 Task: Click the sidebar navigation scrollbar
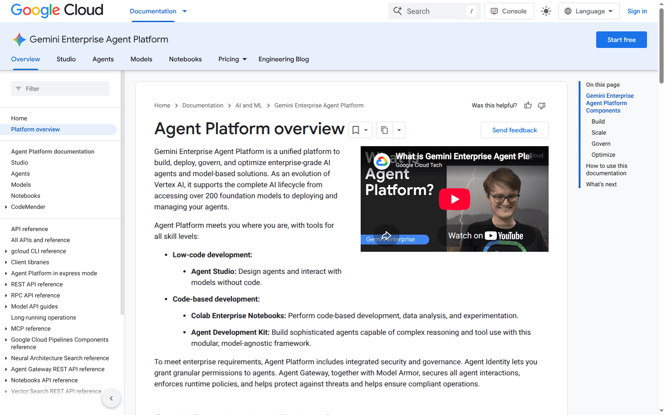[122, 193]
